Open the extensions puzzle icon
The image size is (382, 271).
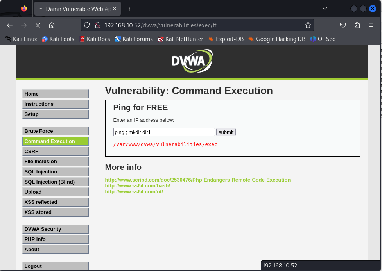pos(357,25)
